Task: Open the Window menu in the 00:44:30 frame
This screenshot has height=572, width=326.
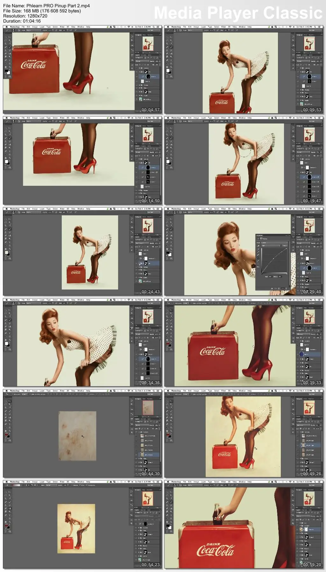Action: 81,391
